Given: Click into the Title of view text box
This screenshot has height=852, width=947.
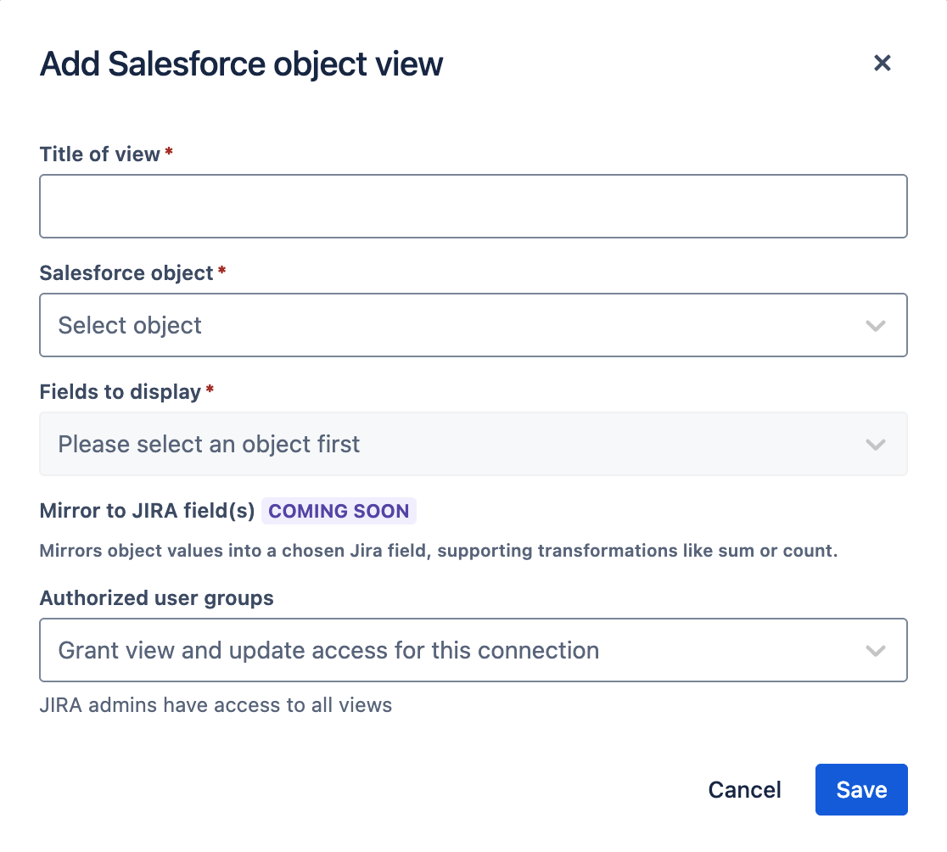Looking at the screenshot, I should (473, 206).
